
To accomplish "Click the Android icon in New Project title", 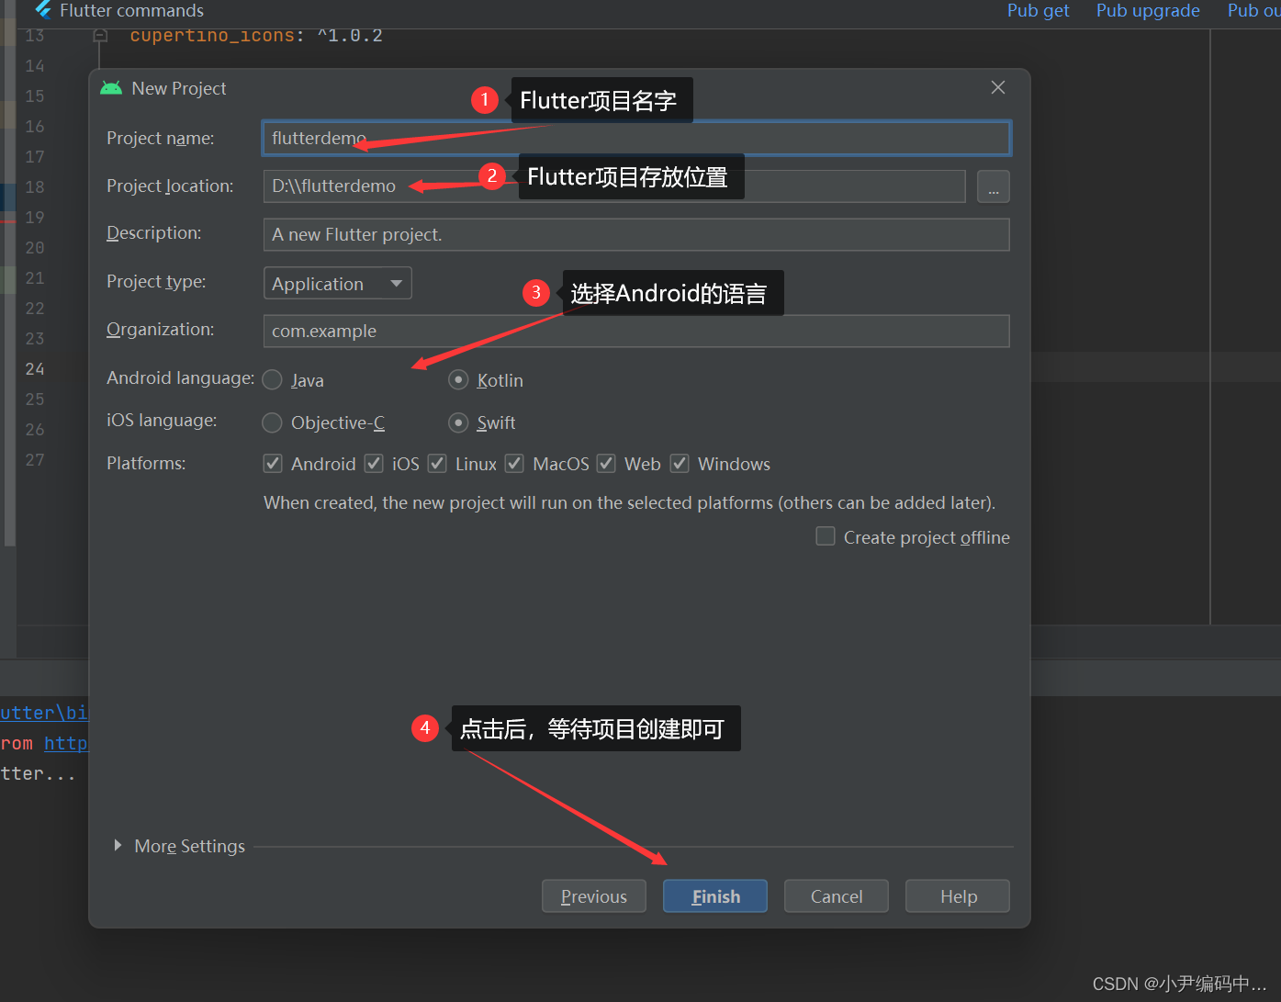I will (x=111, y=88).
